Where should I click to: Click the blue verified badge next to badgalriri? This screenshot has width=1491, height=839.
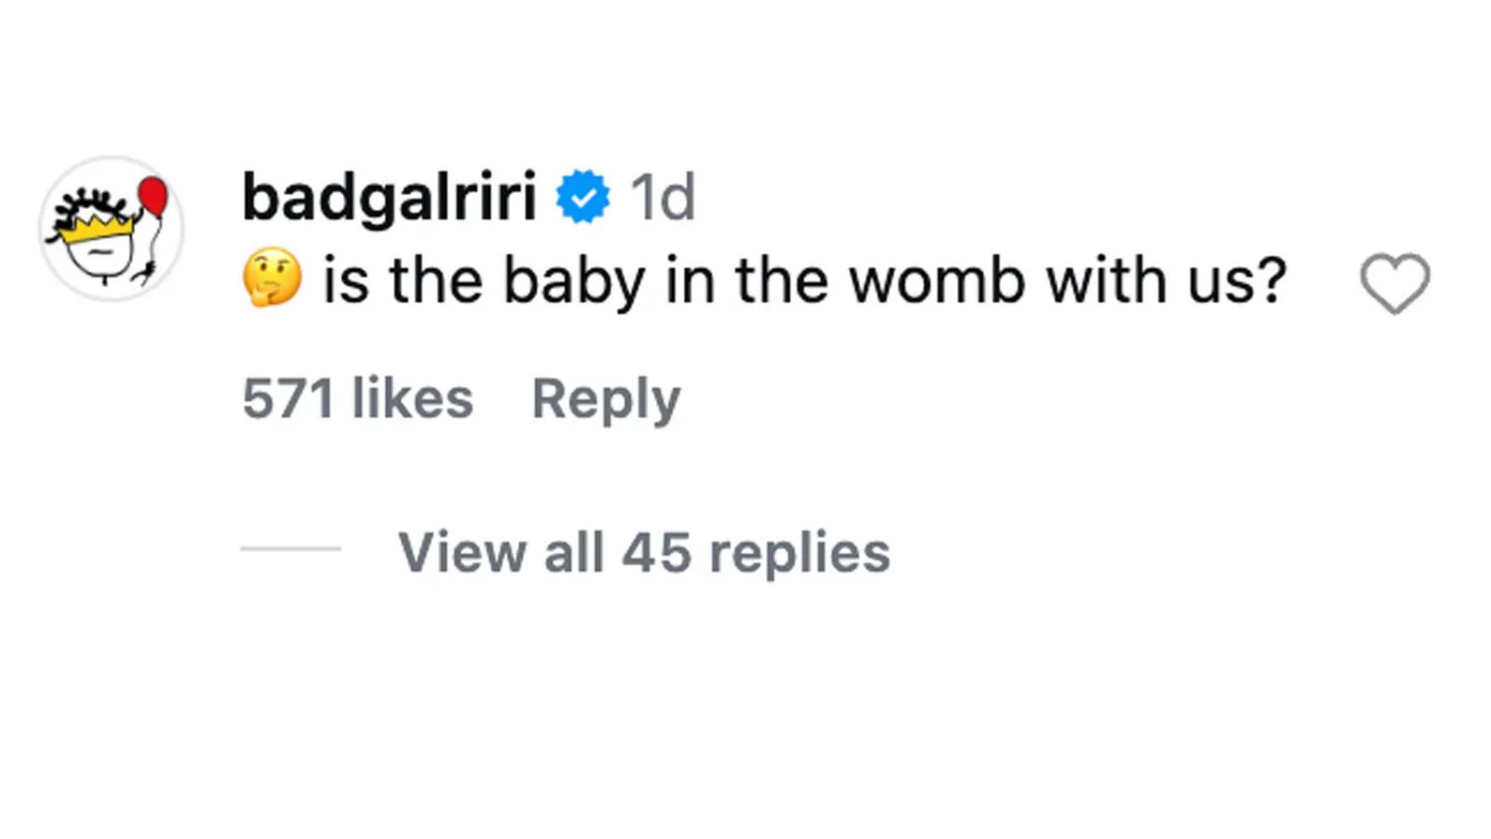click(582, 195)
